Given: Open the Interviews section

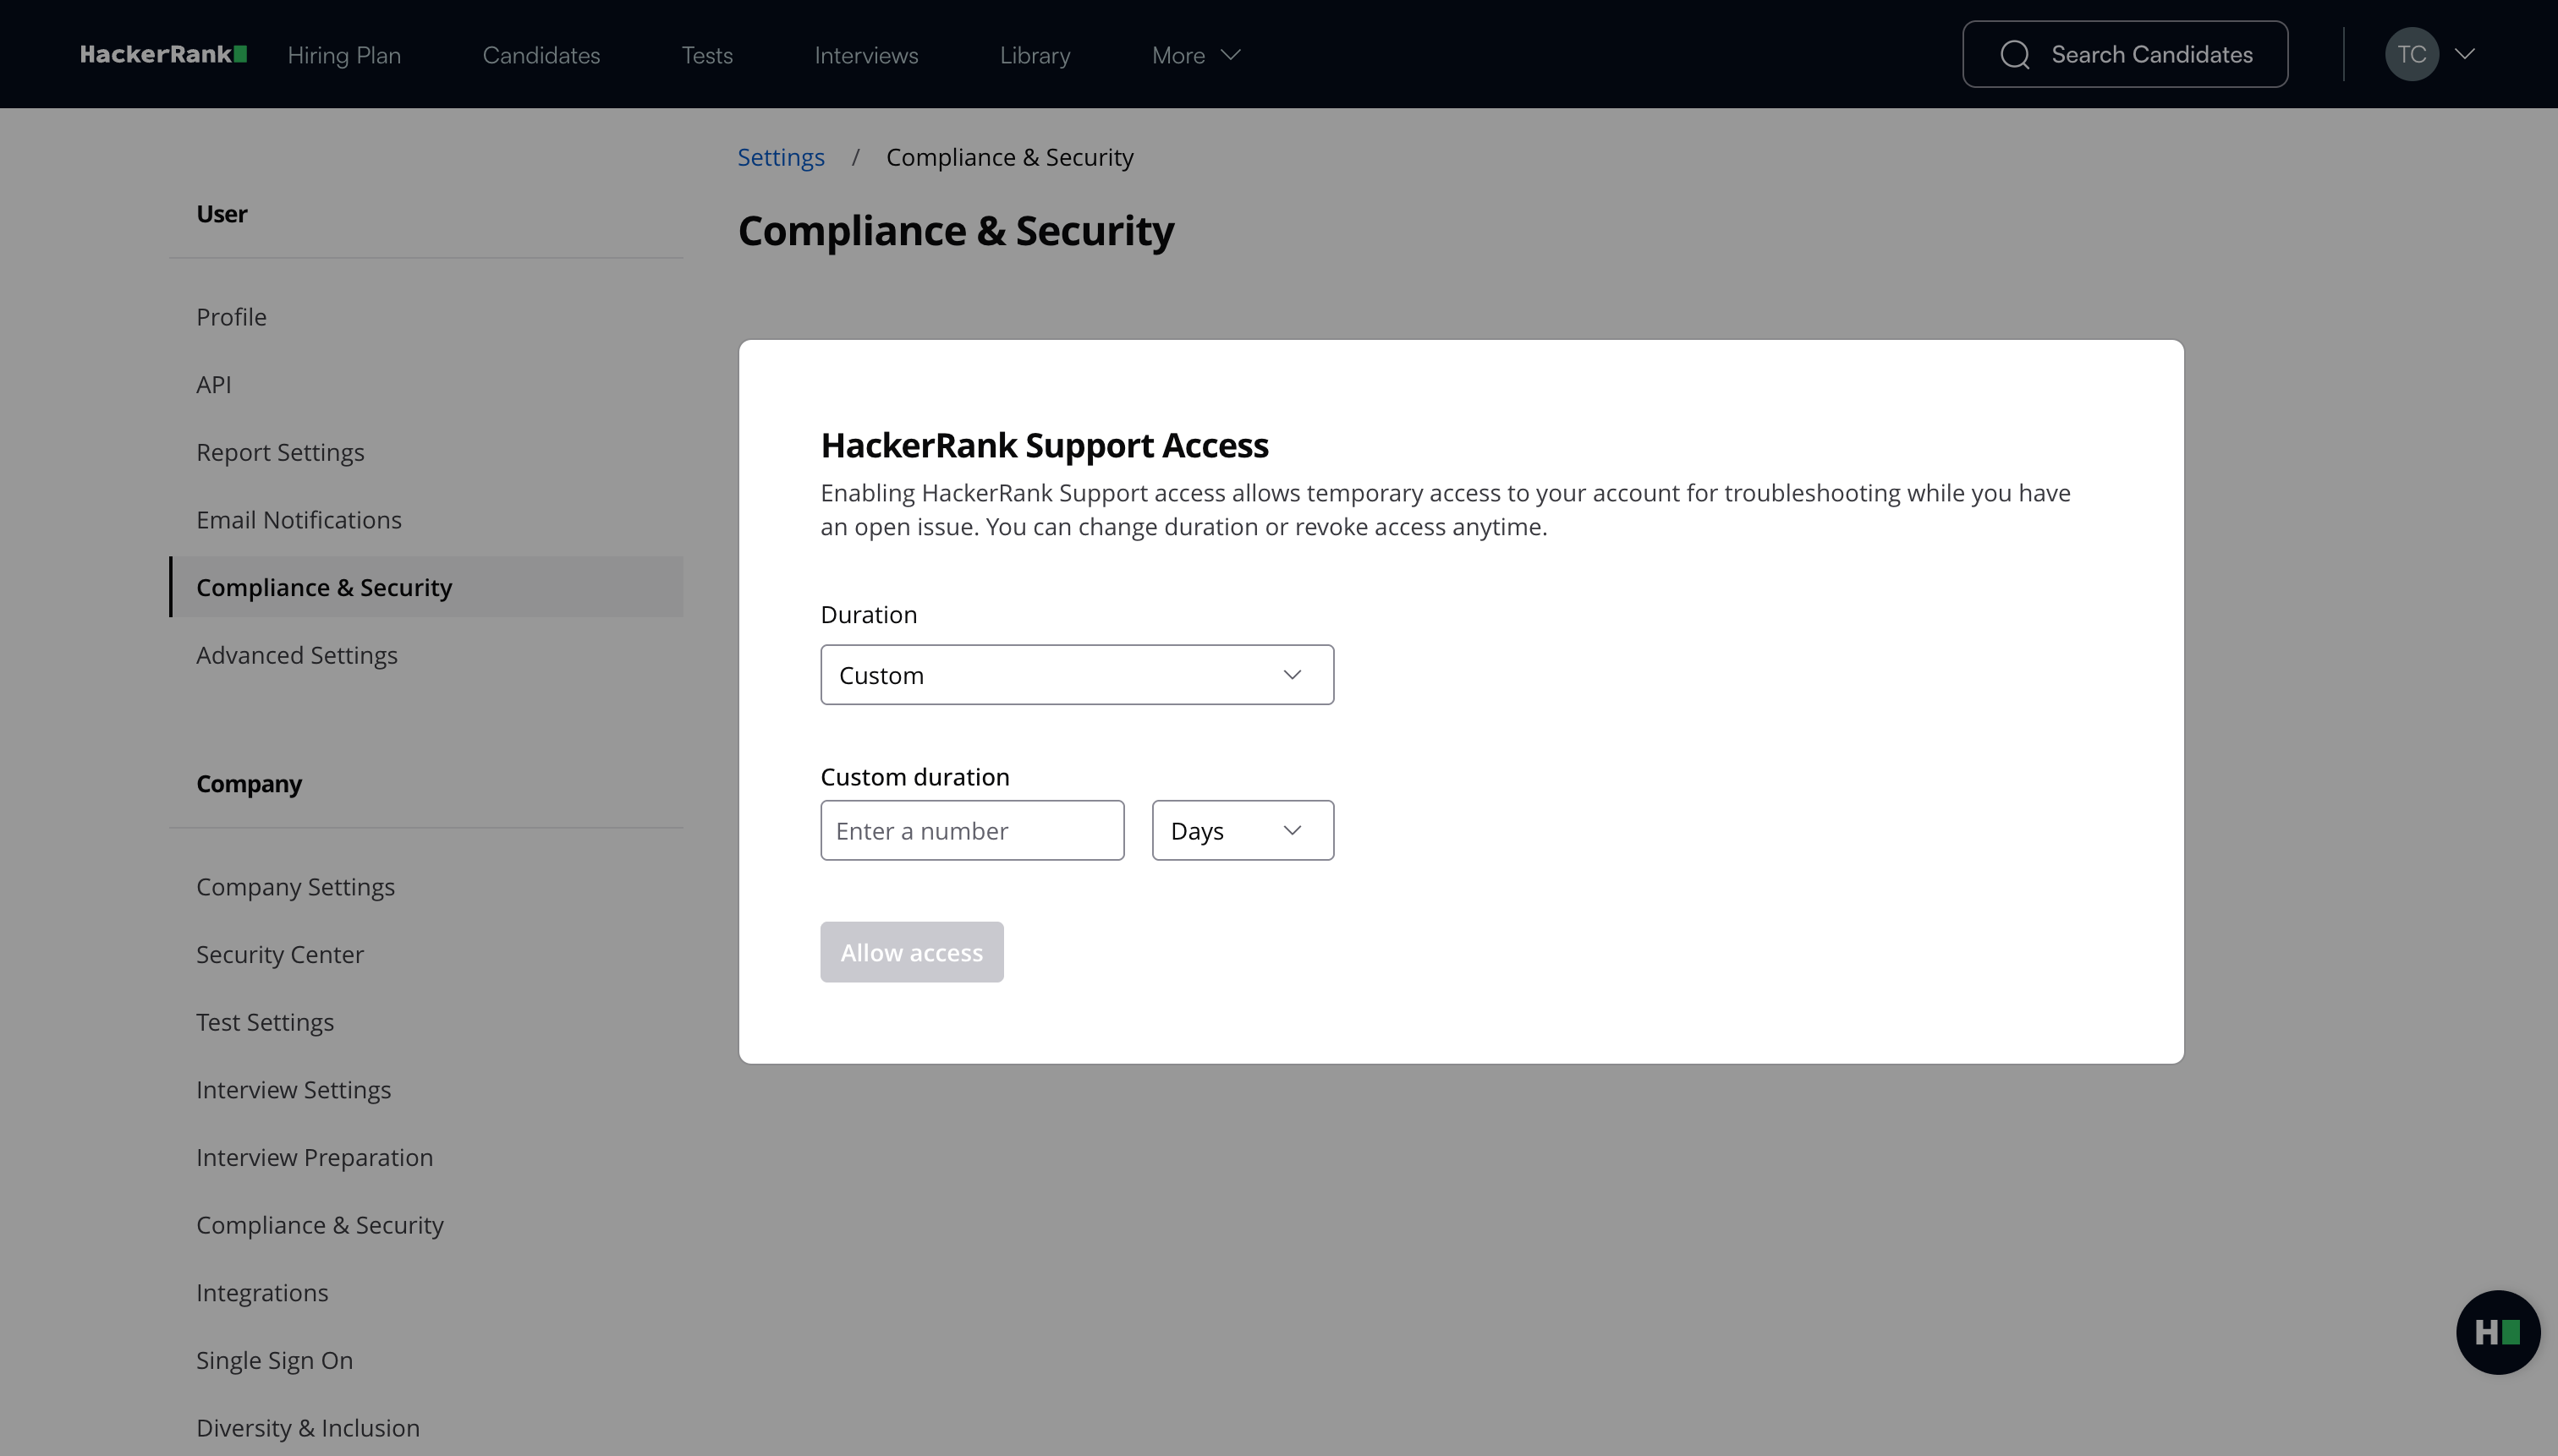Looking at the screenshot, I should click(866, 55).
